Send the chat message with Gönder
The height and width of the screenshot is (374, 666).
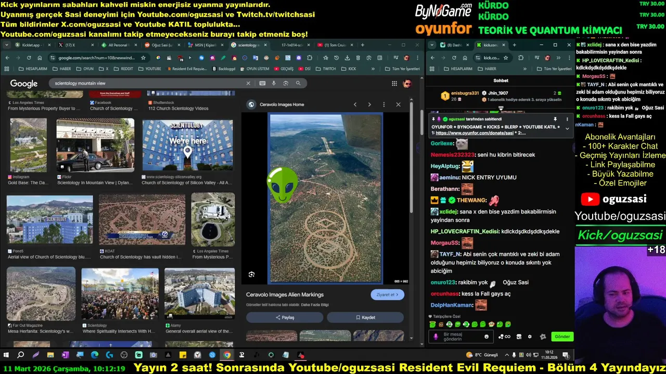coord(562,337)
